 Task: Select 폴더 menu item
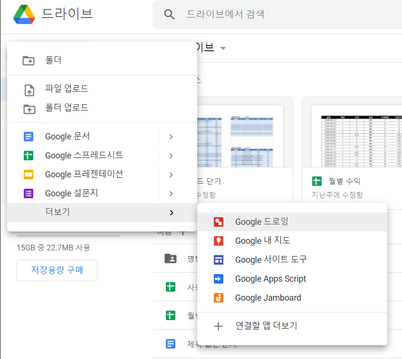(x=102, y=61)
